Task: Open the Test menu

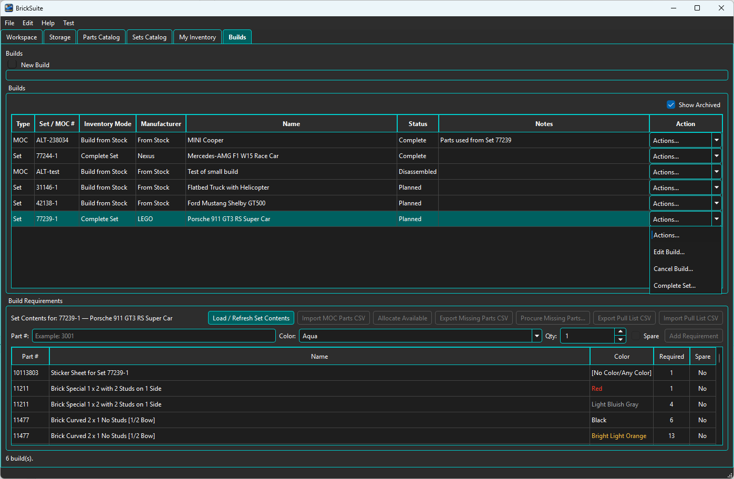Action: point(68,23)
